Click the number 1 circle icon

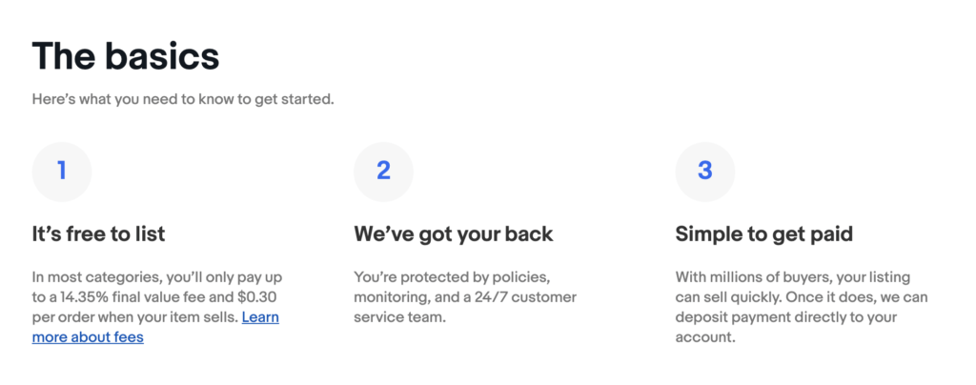tap(62, 172)
